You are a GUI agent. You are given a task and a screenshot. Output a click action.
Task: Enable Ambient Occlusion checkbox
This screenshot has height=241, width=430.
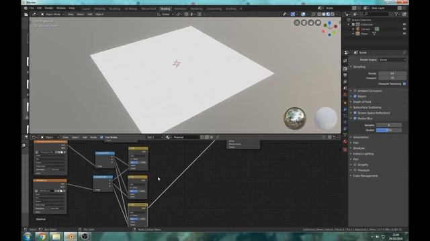click(x=355, y=91)
